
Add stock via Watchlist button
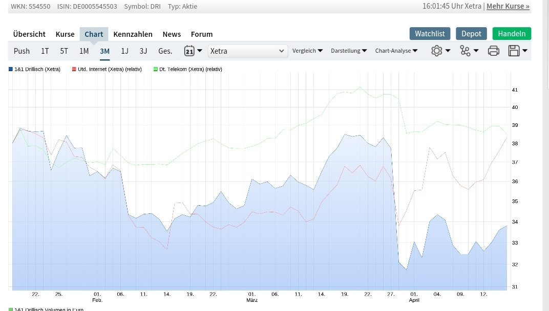[x=430, y=34]
